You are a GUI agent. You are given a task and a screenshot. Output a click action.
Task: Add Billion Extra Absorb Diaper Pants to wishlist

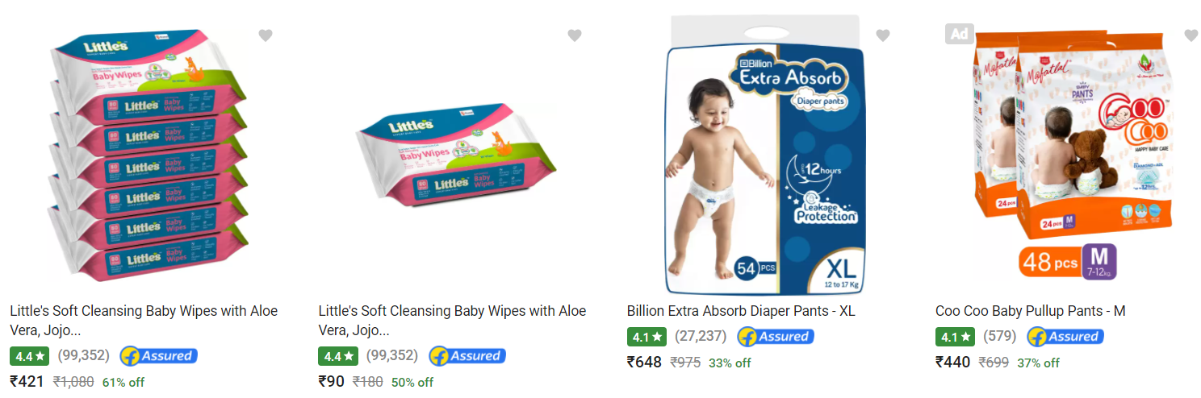coord(883,35)
